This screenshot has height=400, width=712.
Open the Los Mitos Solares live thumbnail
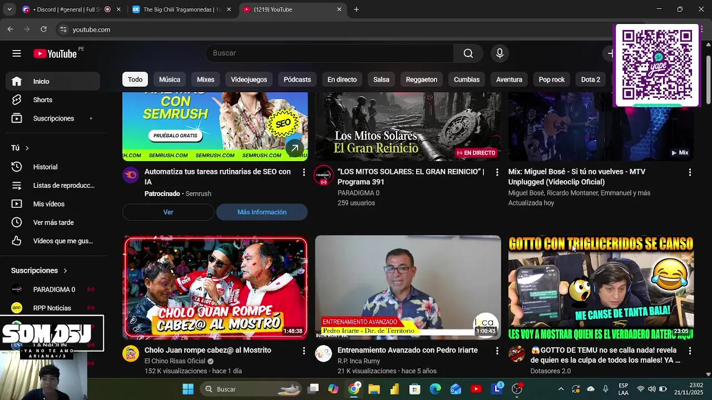(408, 127)
